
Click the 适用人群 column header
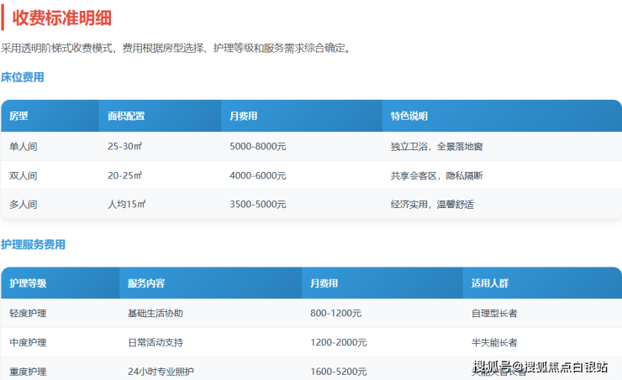(491, 284)
